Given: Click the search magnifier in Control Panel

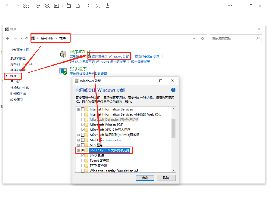Looking at the screenshot, I should (258, 39).
